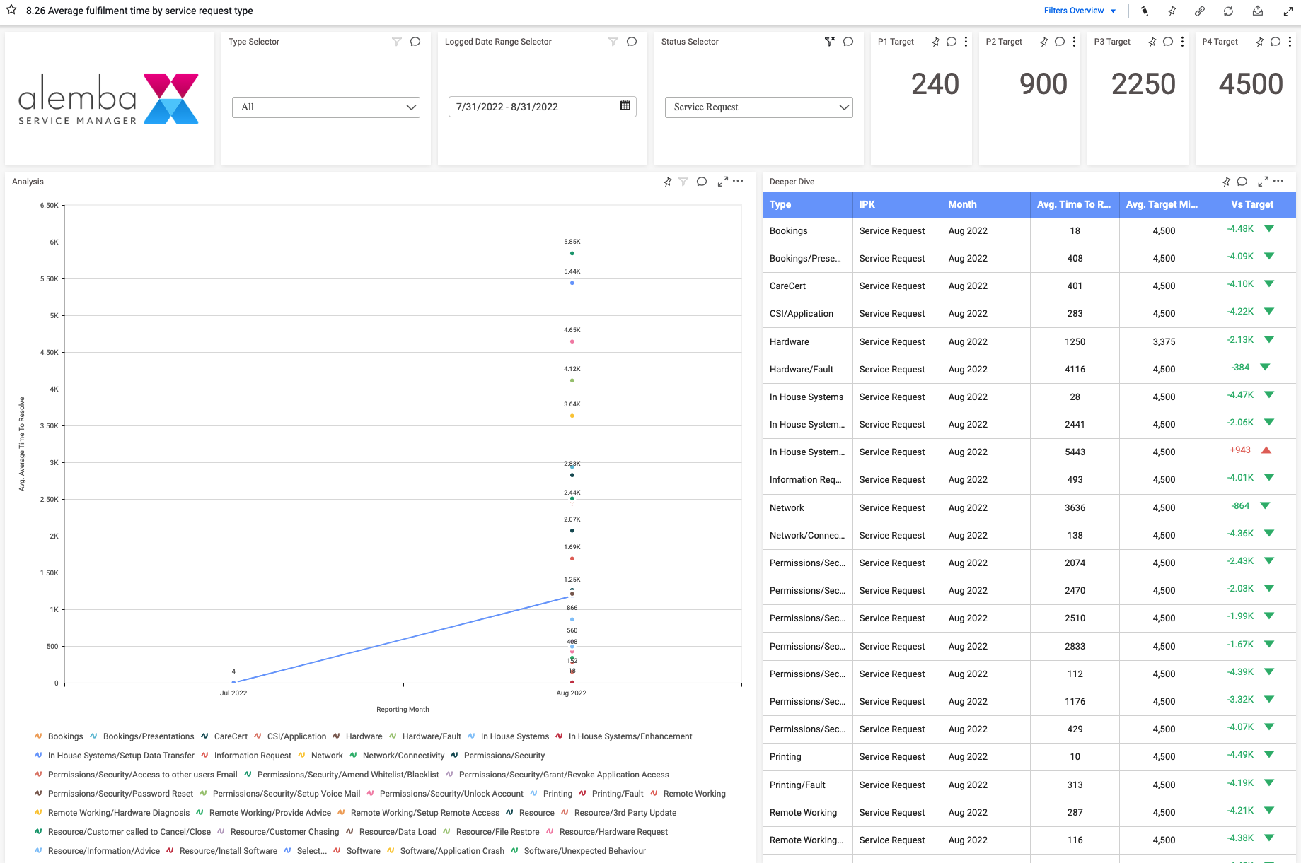The image size is (1301, 863).
Task: Open P4 Target widget options menu
Action: 1290,42
